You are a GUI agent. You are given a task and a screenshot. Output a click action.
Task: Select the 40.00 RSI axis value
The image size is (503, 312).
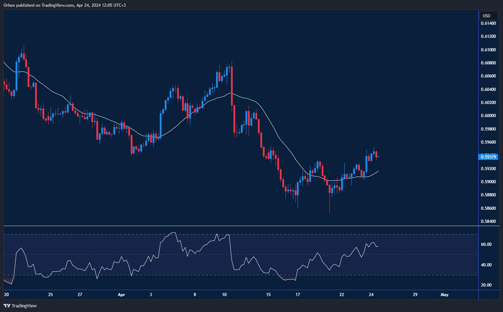coord(486,265)
